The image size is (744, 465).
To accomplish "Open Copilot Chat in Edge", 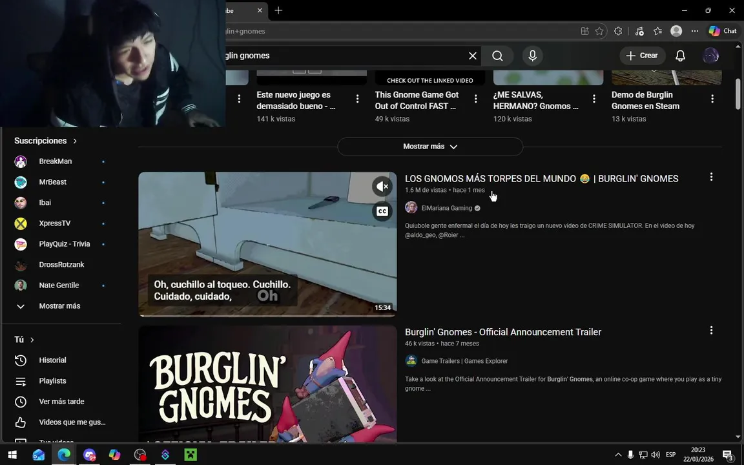I will click(723, 31).
